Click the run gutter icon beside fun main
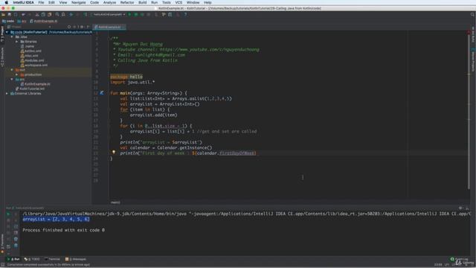This screenshot has height=268, width=476. click(x=102, y=93)
